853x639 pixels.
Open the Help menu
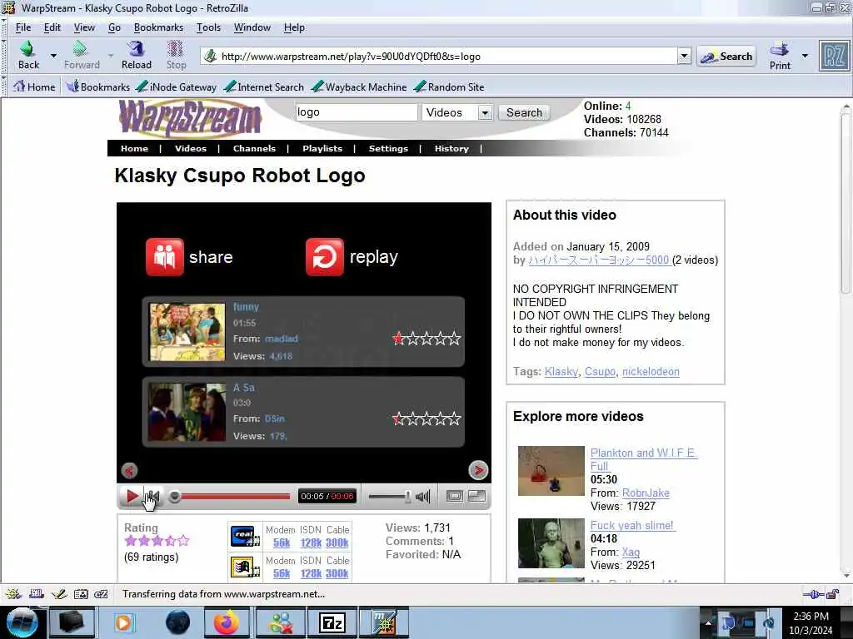[294, 27]
